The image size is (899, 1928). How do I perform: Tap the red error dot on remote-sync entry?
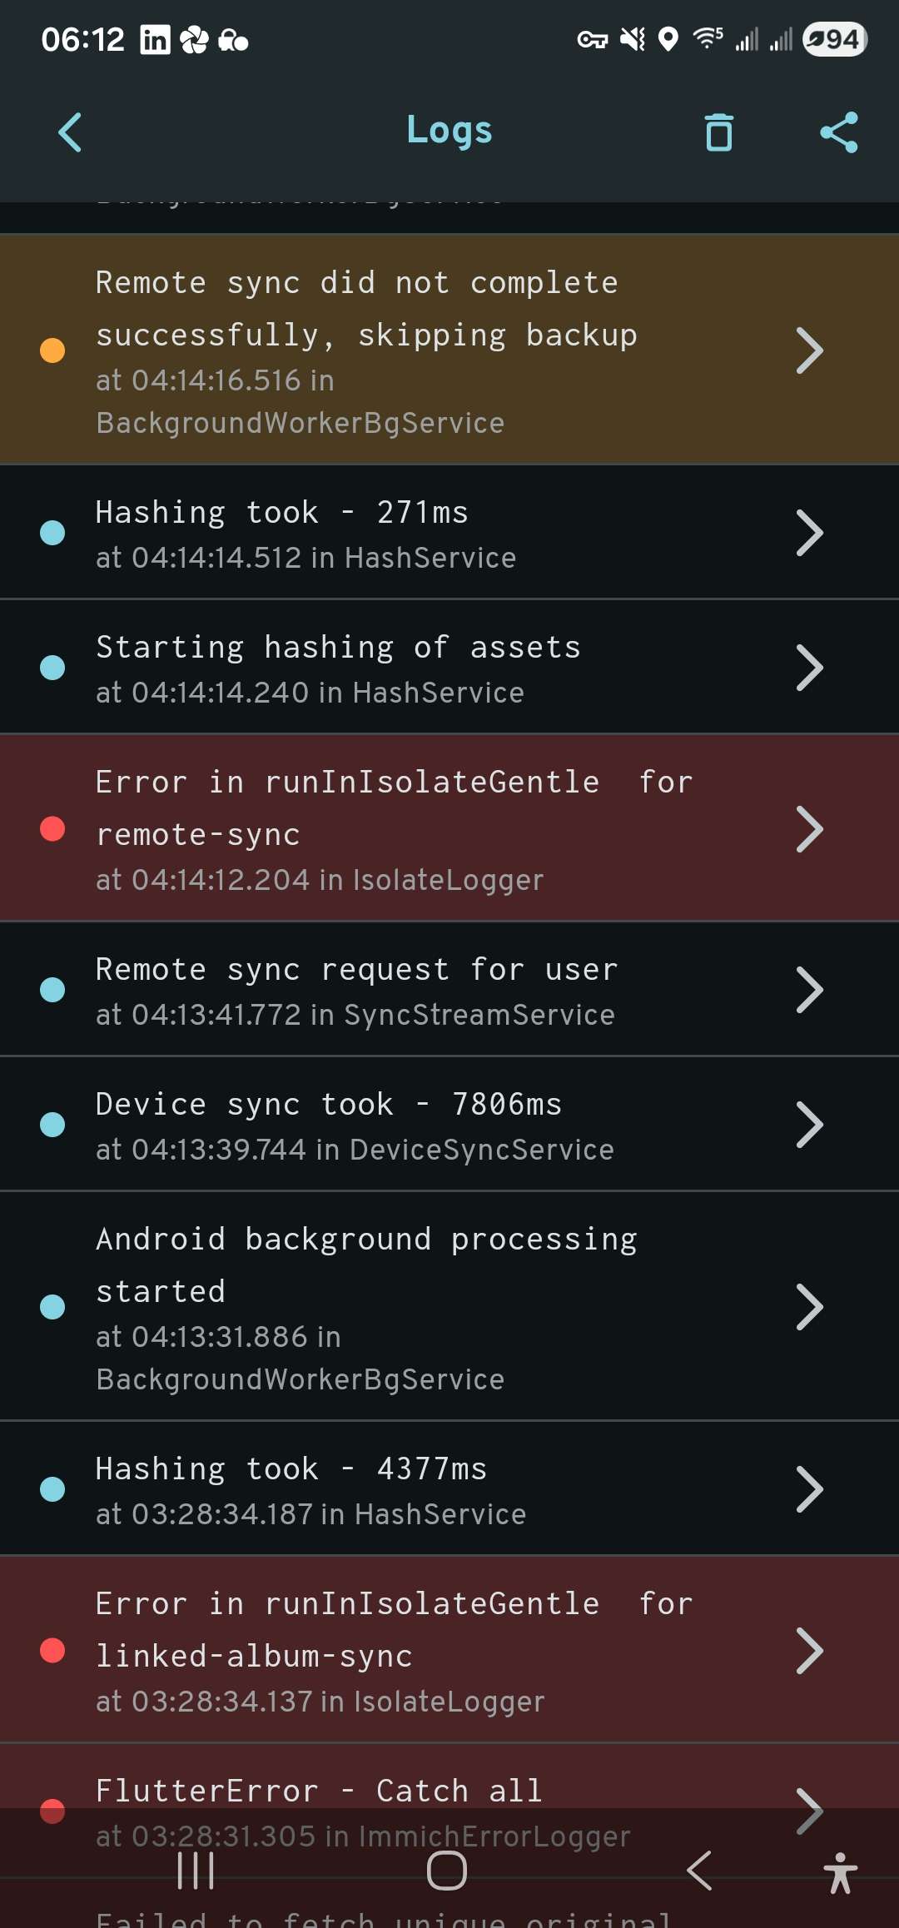click(52, 829)
